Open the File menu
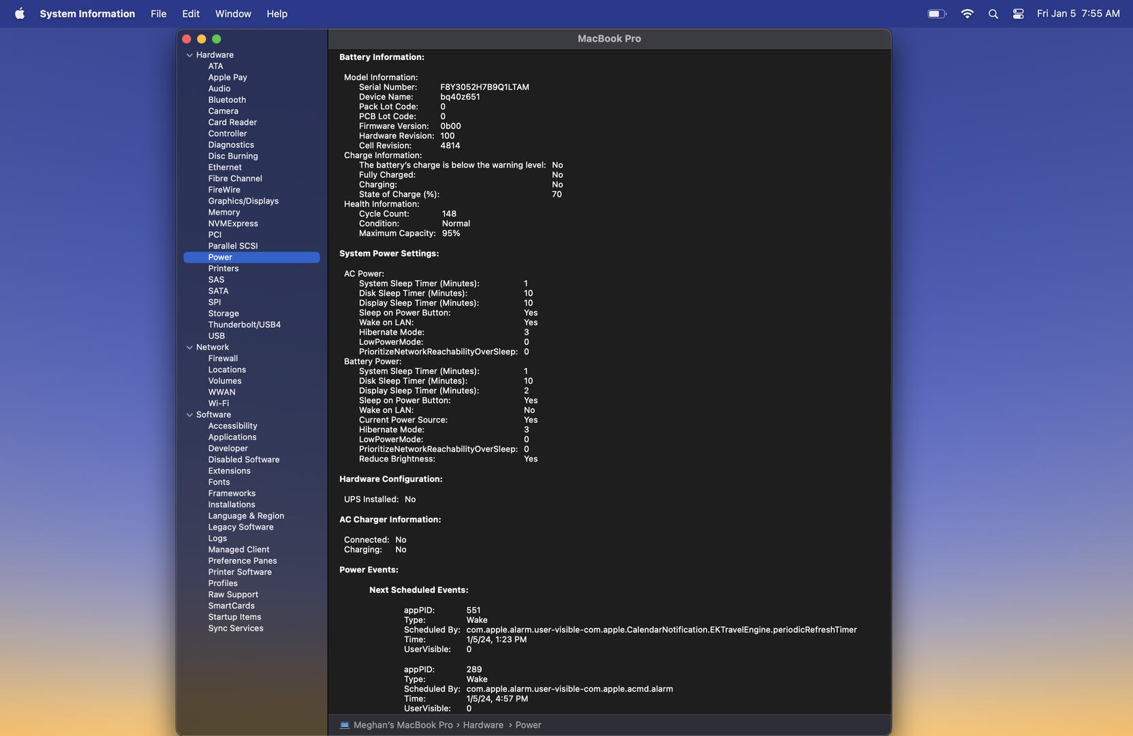The height and width of the screenshot is (736, 1133). [x=158, y=14]
